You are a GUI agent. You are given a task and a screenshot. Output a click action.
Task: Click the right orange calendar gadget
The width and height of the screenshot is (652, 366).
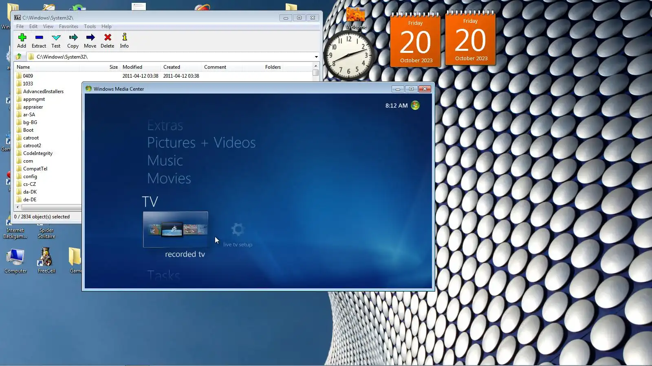471,38
